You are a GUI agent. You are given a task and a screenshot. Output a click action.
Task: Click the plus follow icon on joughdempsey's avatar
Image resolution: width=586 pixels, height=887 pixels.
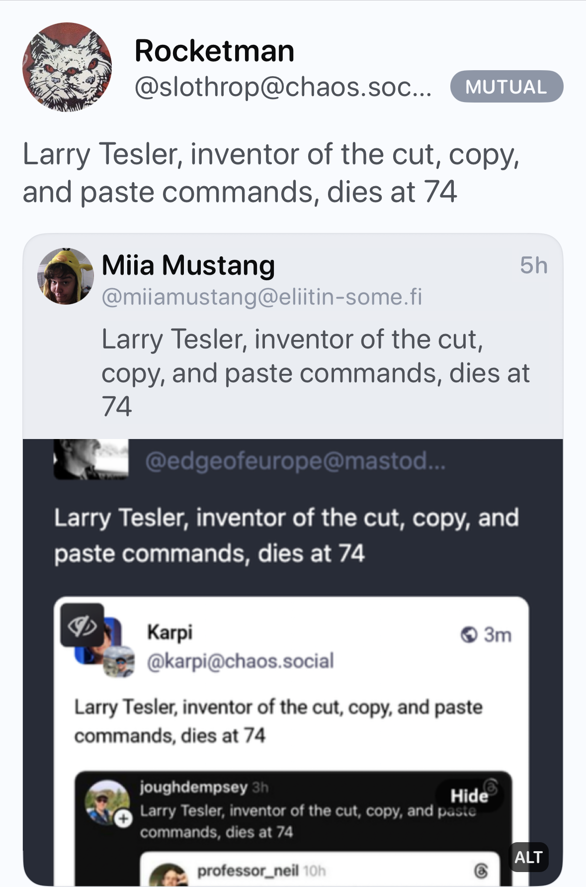pyautogui.click(x=124, y=818)
